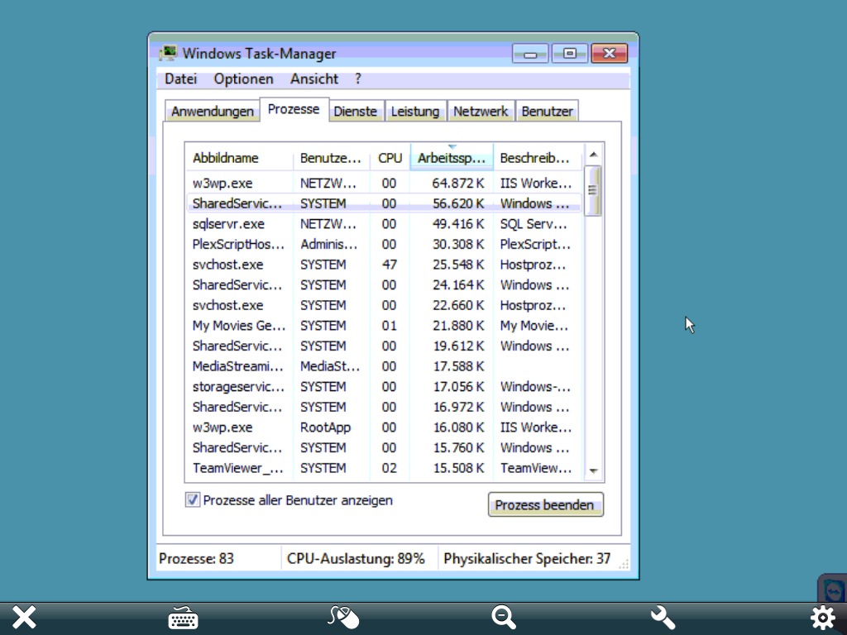Open the Optionen menu
The height and width of the screenshot is (635, 847).
point(244,79)
